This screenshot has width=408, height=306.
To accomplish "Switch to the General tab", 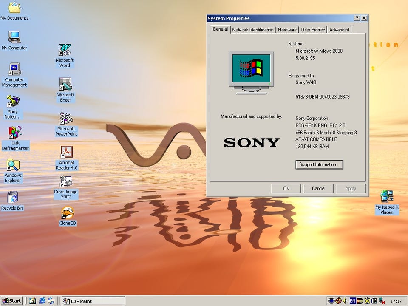I will [220, 29].
